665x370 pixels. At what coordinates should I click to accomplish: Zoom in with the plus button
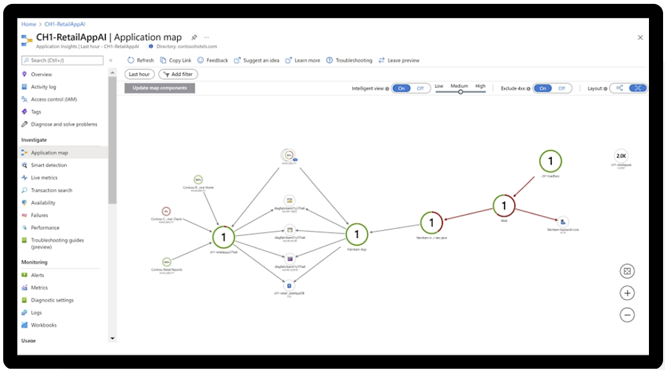point(627,293)
